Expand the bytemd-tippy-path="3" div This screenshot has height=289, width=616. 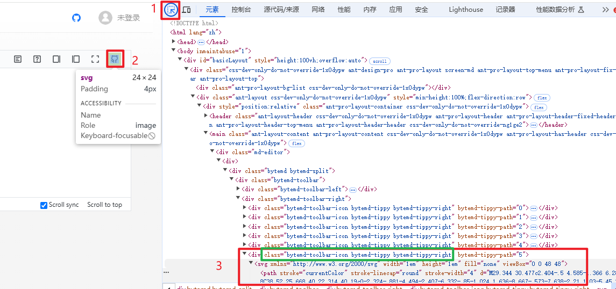245,236
